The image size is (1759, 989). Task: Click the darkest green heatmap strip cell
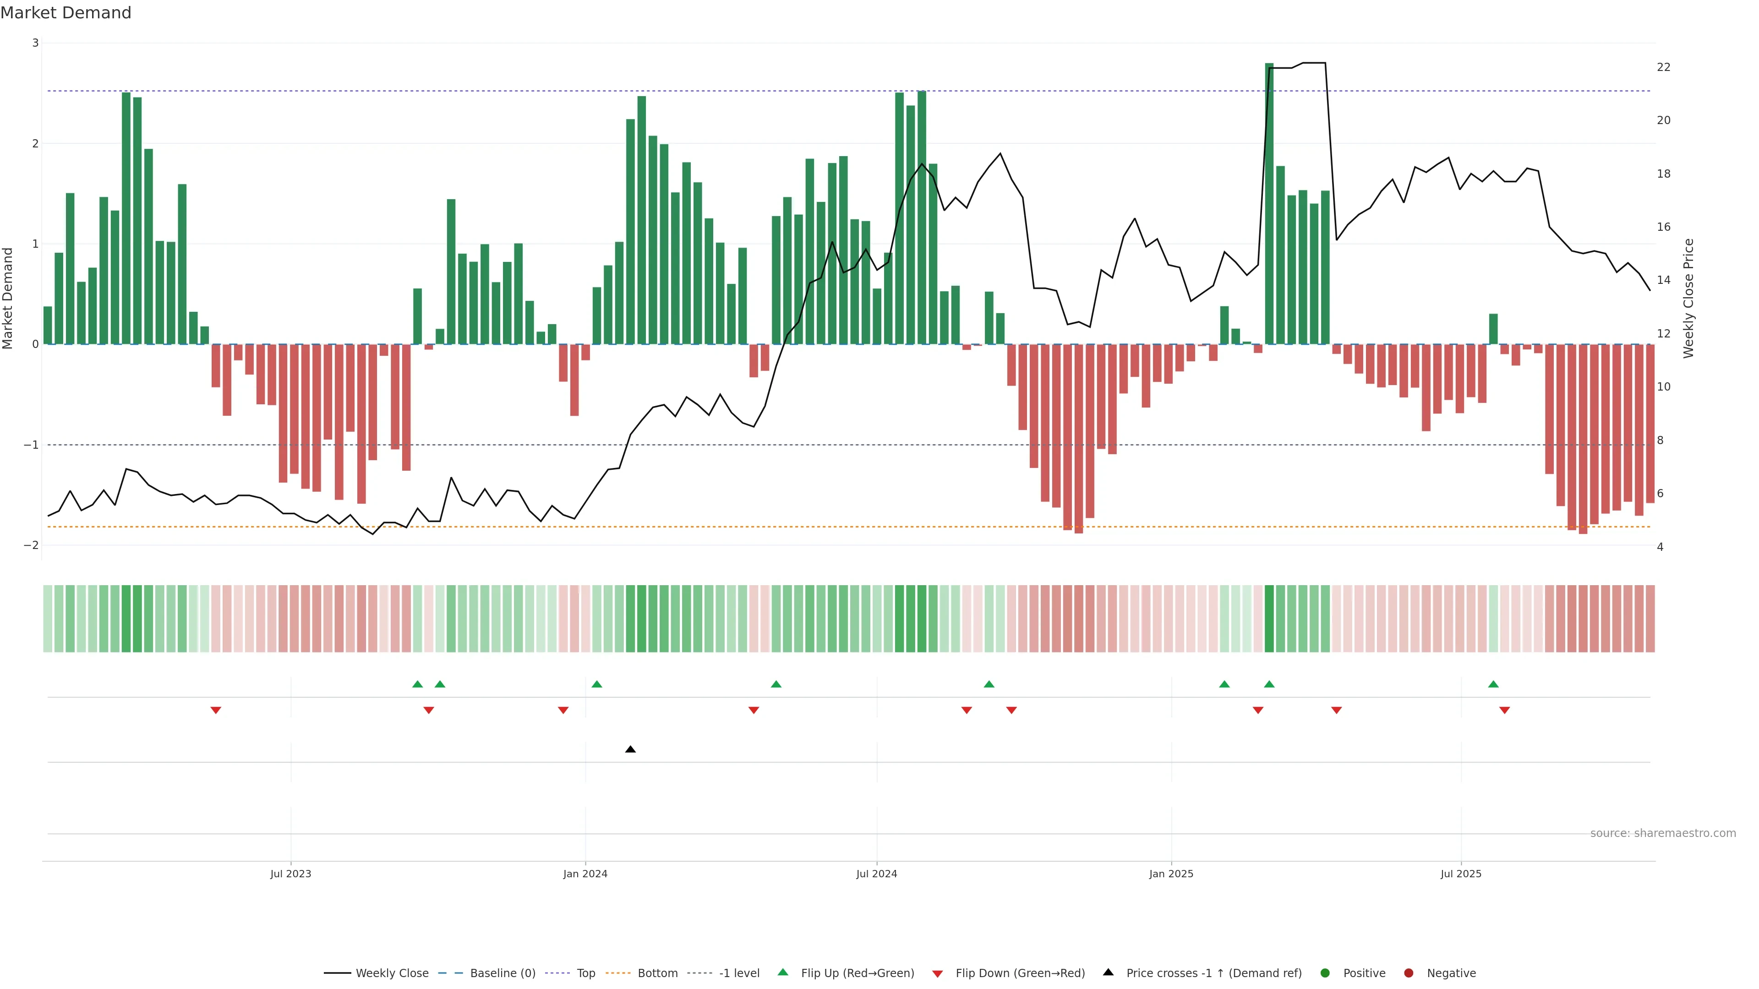tap(1269, 619)
